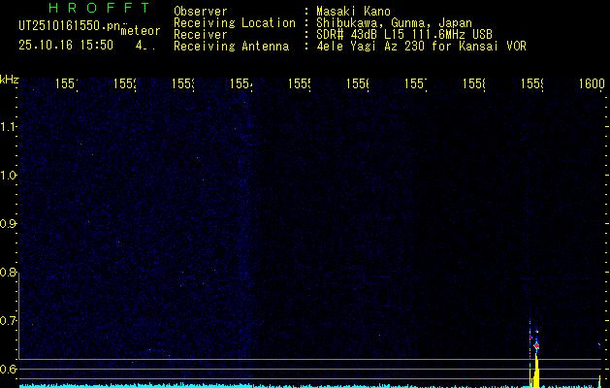
Task: Click the date stamp 25.10.16 15:50
Action: [66, 45]
